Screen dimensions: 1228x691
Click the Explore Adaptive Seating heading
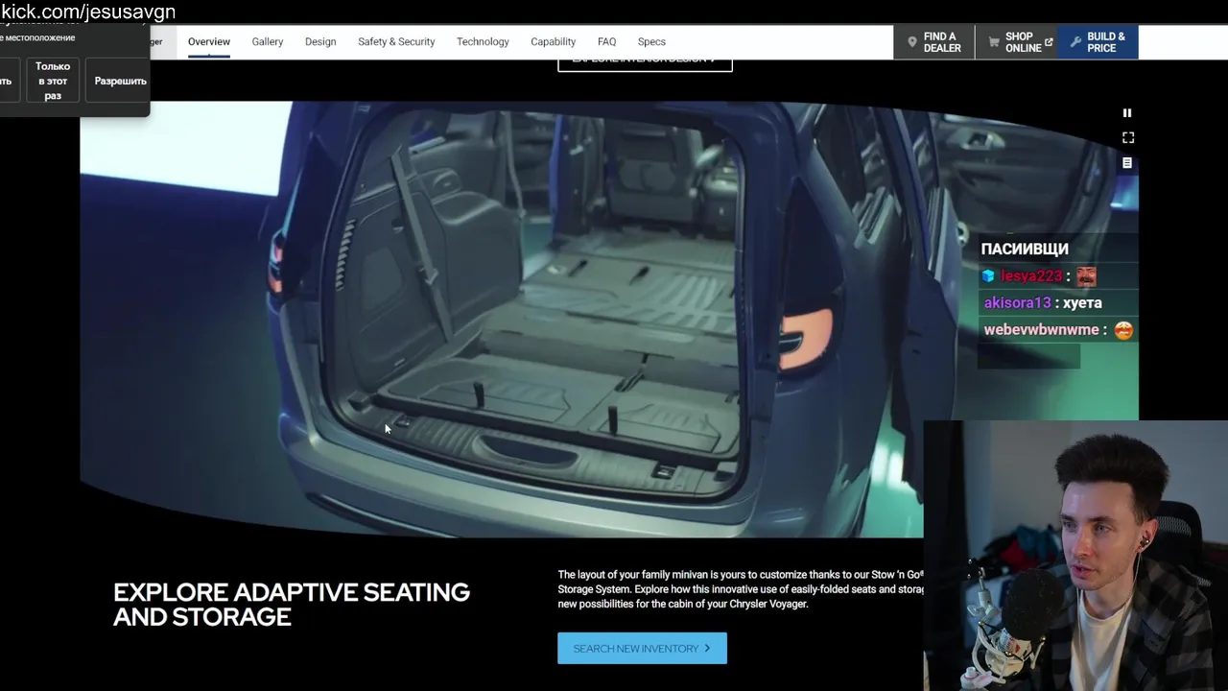point(292,605)
